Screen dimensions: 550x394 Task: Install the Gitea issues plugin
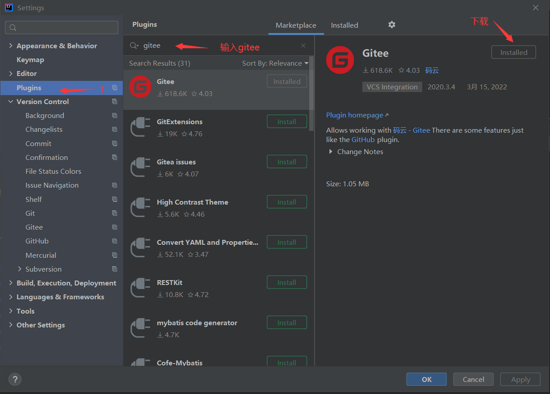click(287, 162)
